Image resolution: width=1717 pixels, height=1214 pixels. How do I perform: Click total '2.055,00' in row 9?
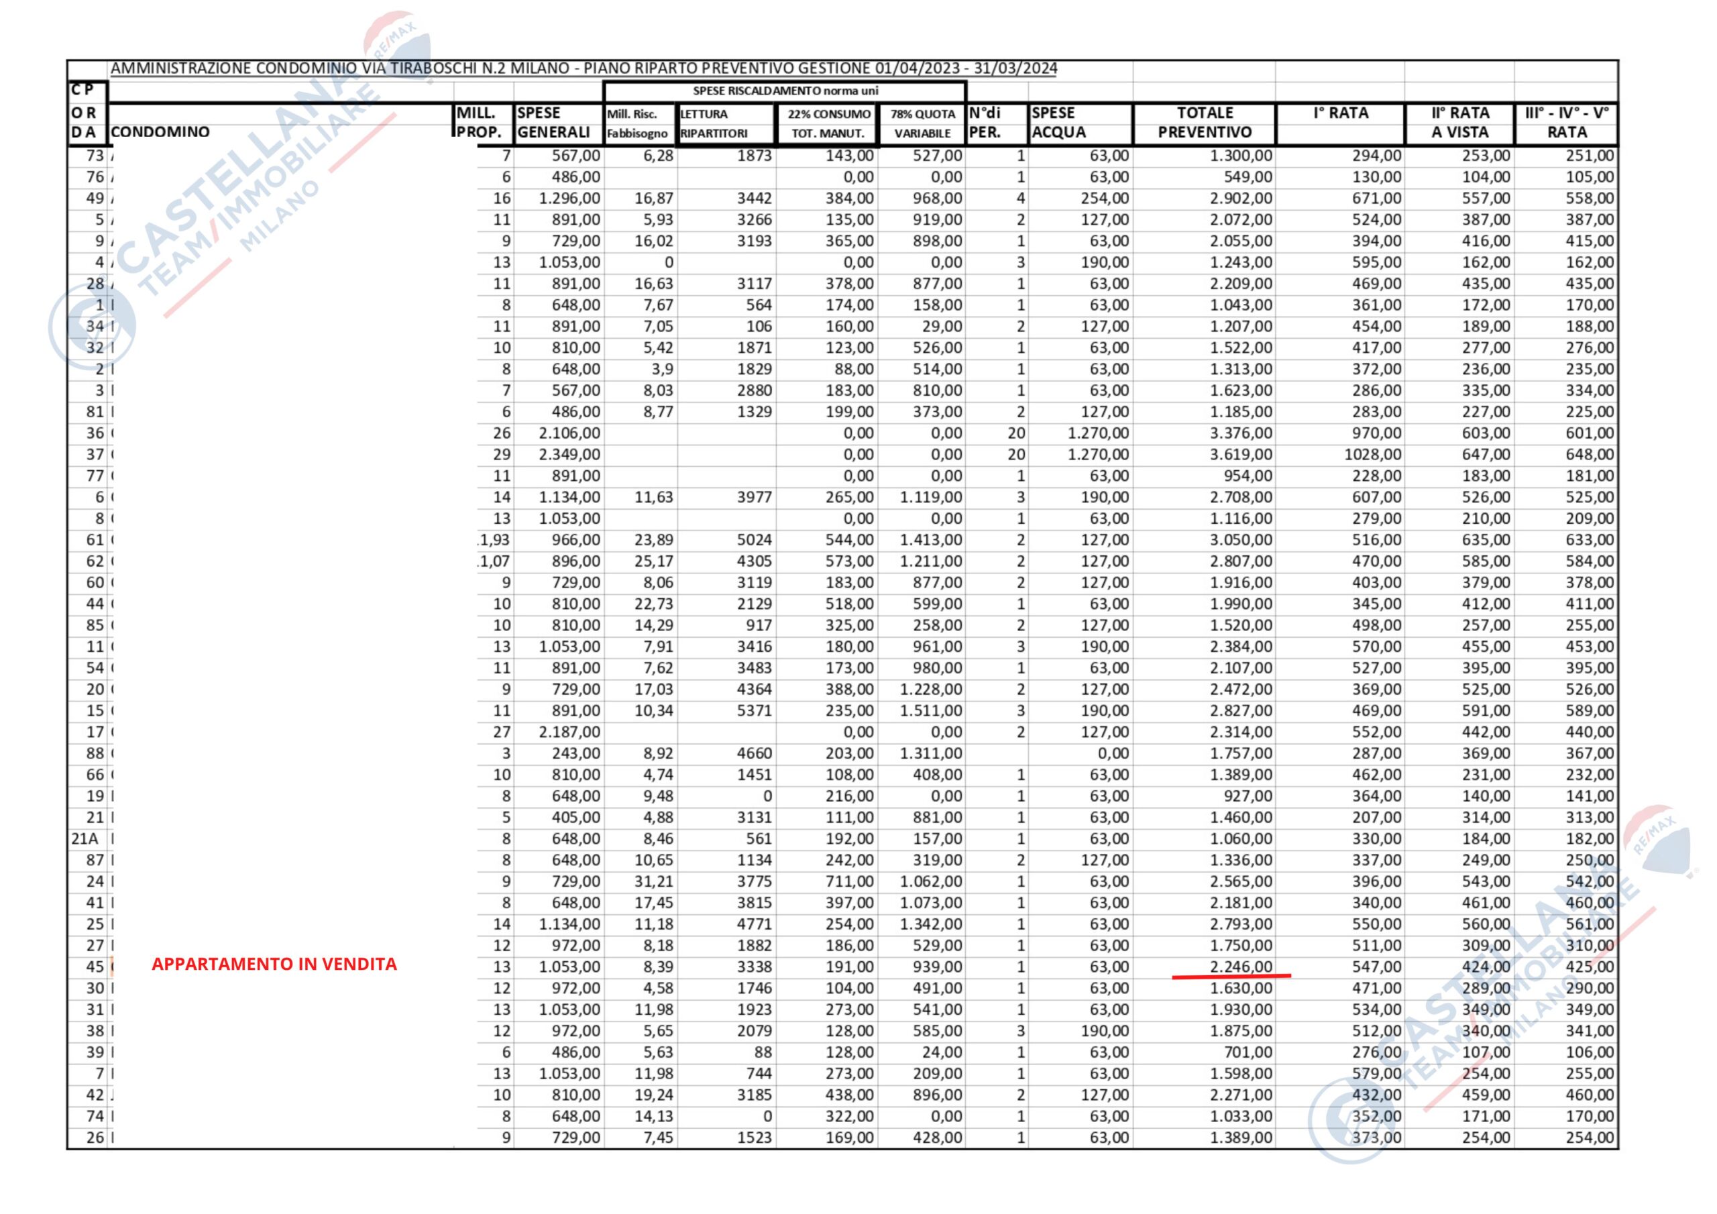[1241, 241]
